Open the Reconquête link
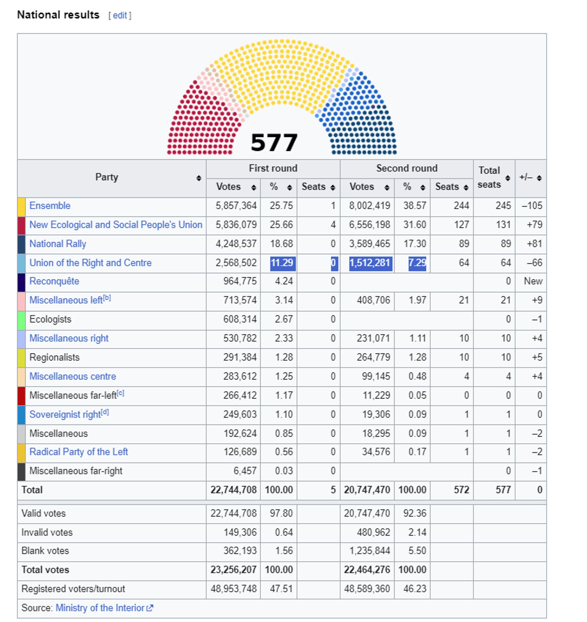 click(x=54, y=281)
